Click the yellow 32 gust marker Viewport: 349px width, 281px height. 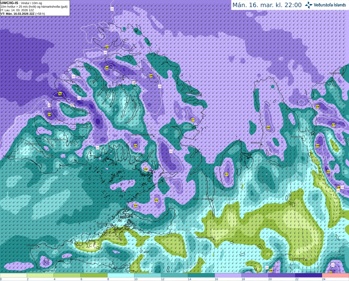coord(328,172)
